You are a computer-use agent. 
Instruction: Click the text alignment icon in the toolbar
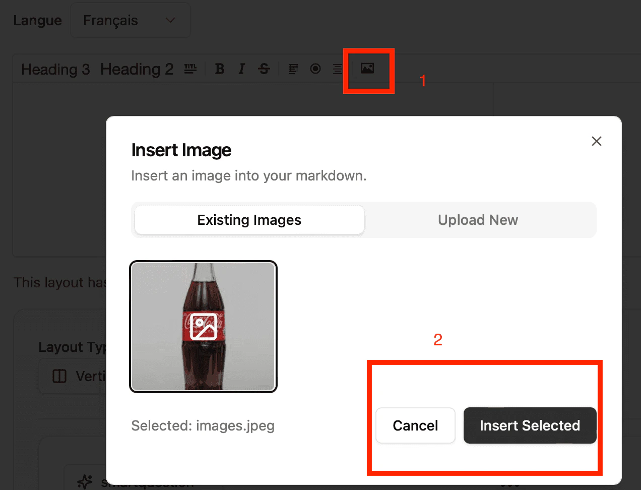pyautogui.click(x=337, y=69)
